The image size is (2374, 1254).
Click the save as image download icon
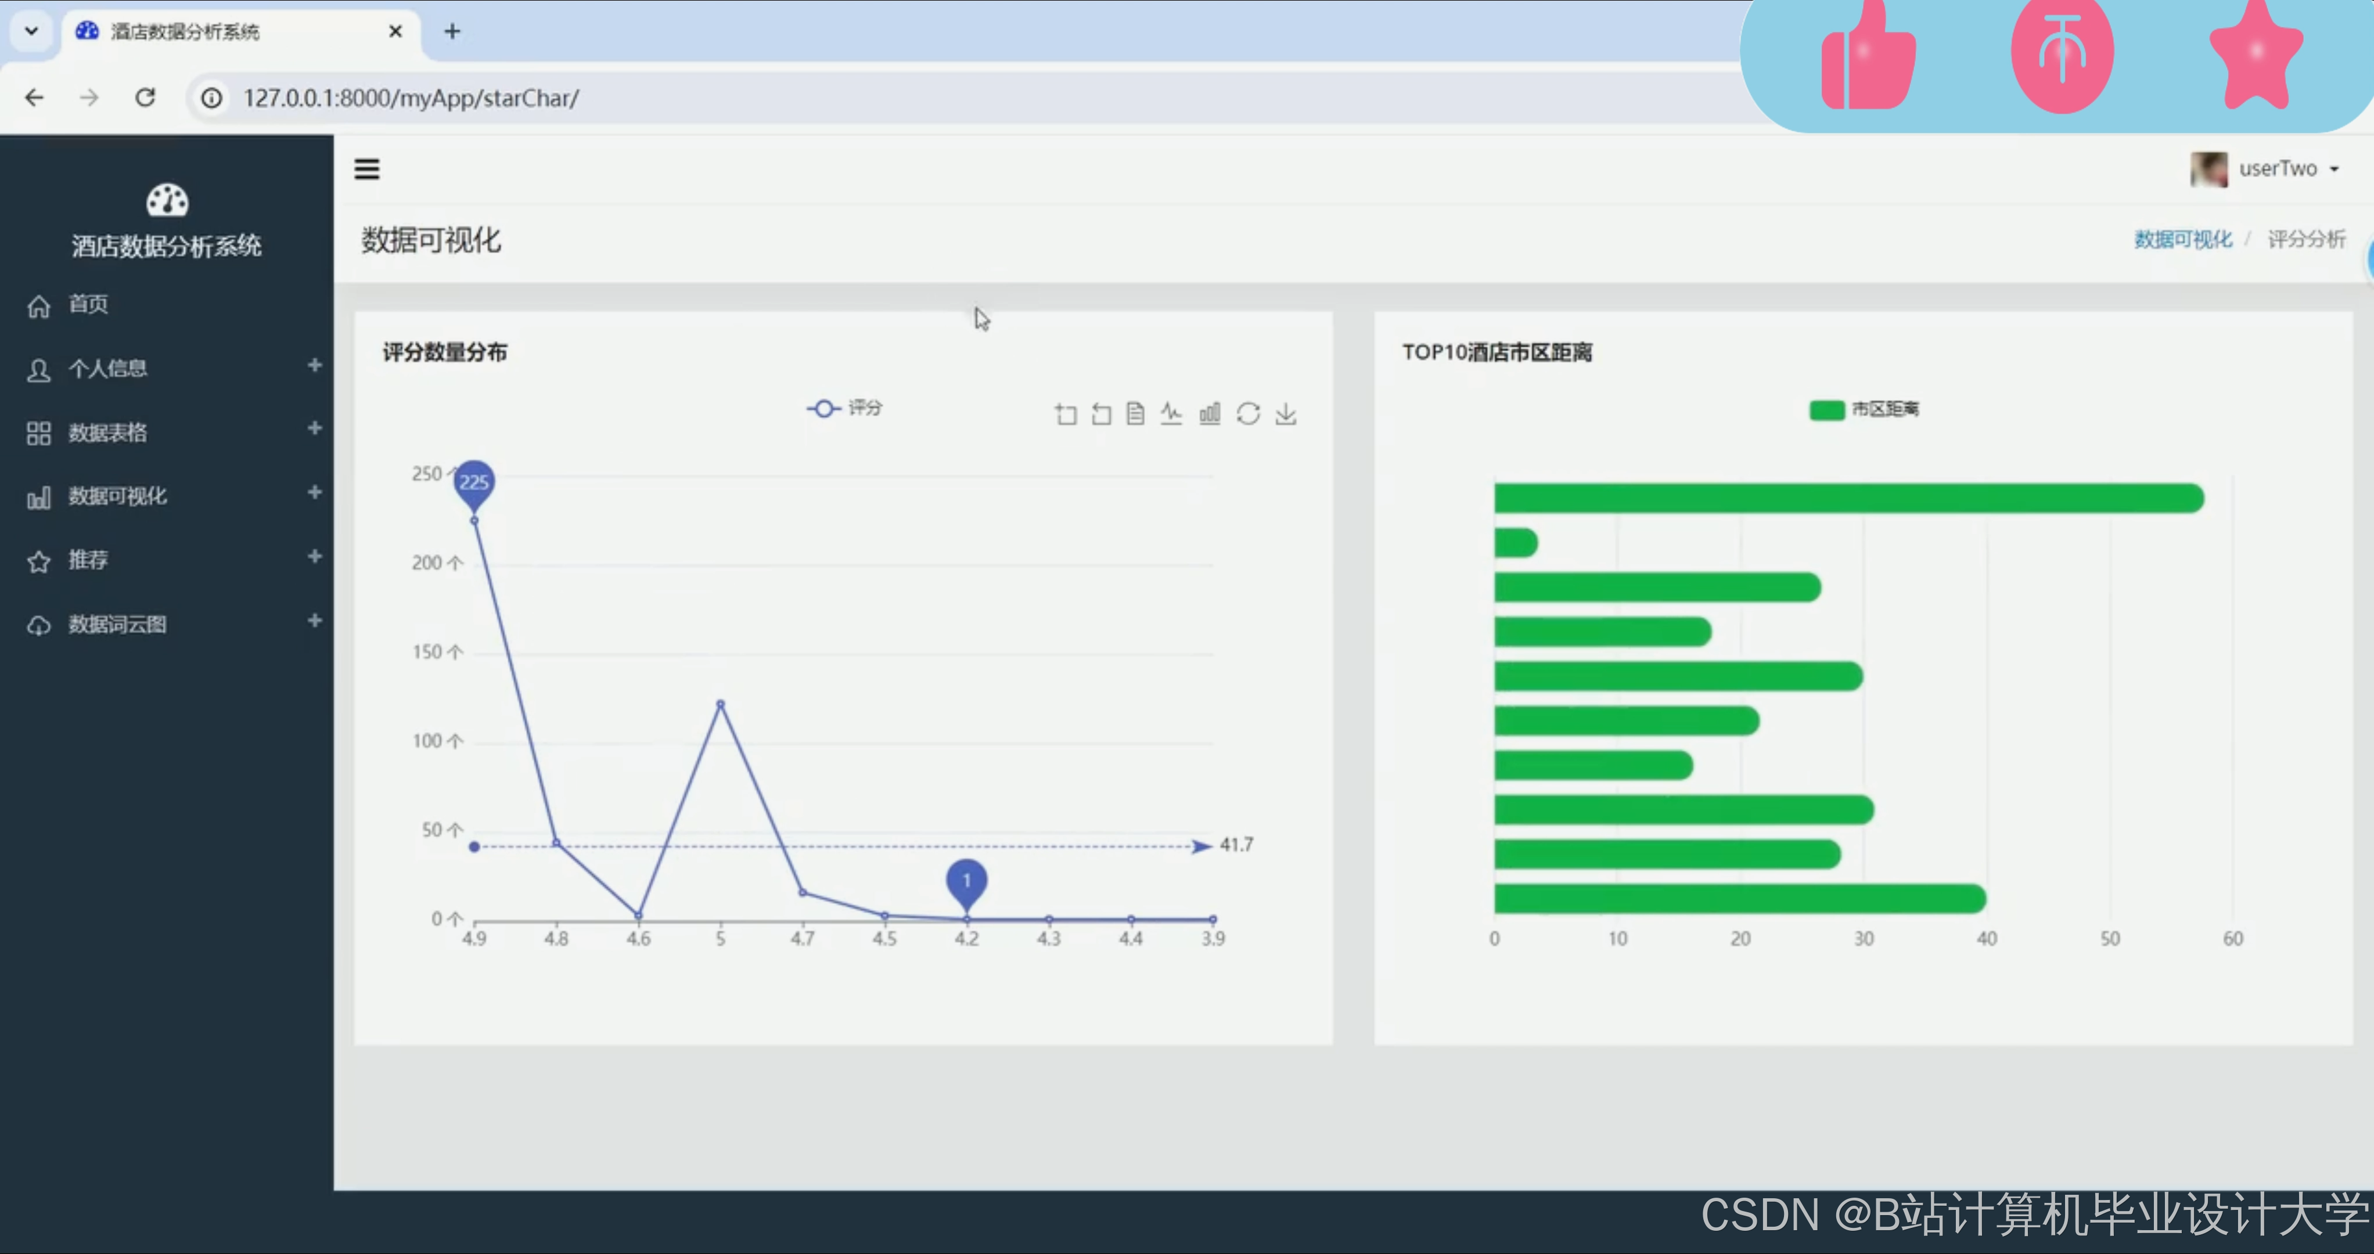click(1286, 414)
